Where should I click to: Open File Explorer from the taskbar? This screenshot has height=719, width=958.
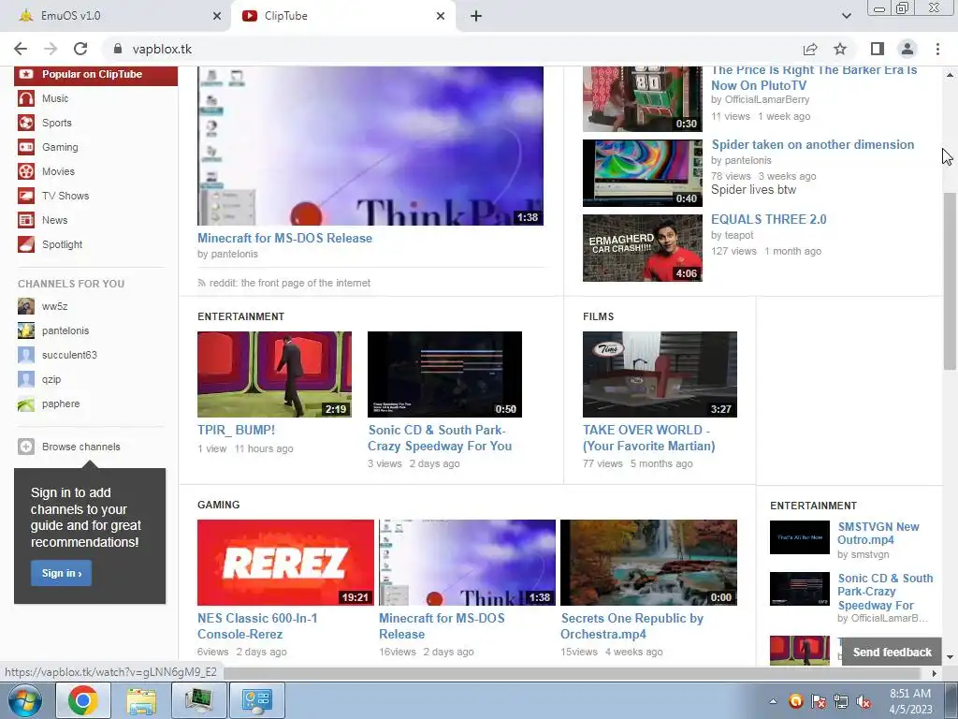[140, 700]
